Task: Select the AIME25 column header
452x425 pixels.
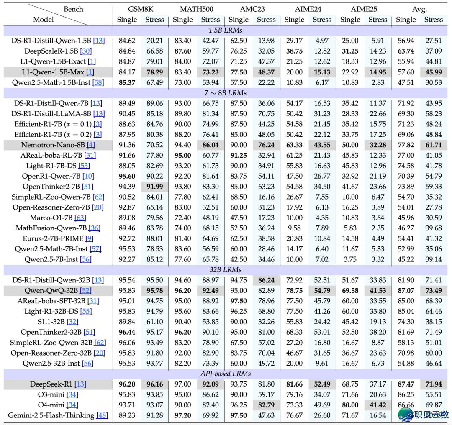Action: 364,9
